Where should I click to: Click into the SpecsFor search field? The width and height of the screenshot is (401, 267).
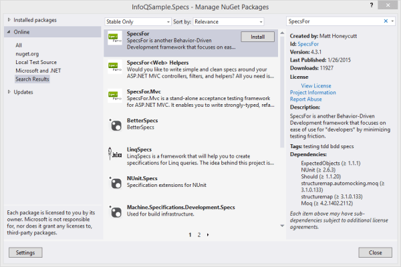pos(335,21)
